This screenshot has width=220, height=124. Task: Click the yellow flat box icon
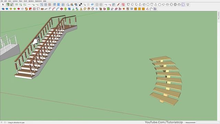click(11, 9)
